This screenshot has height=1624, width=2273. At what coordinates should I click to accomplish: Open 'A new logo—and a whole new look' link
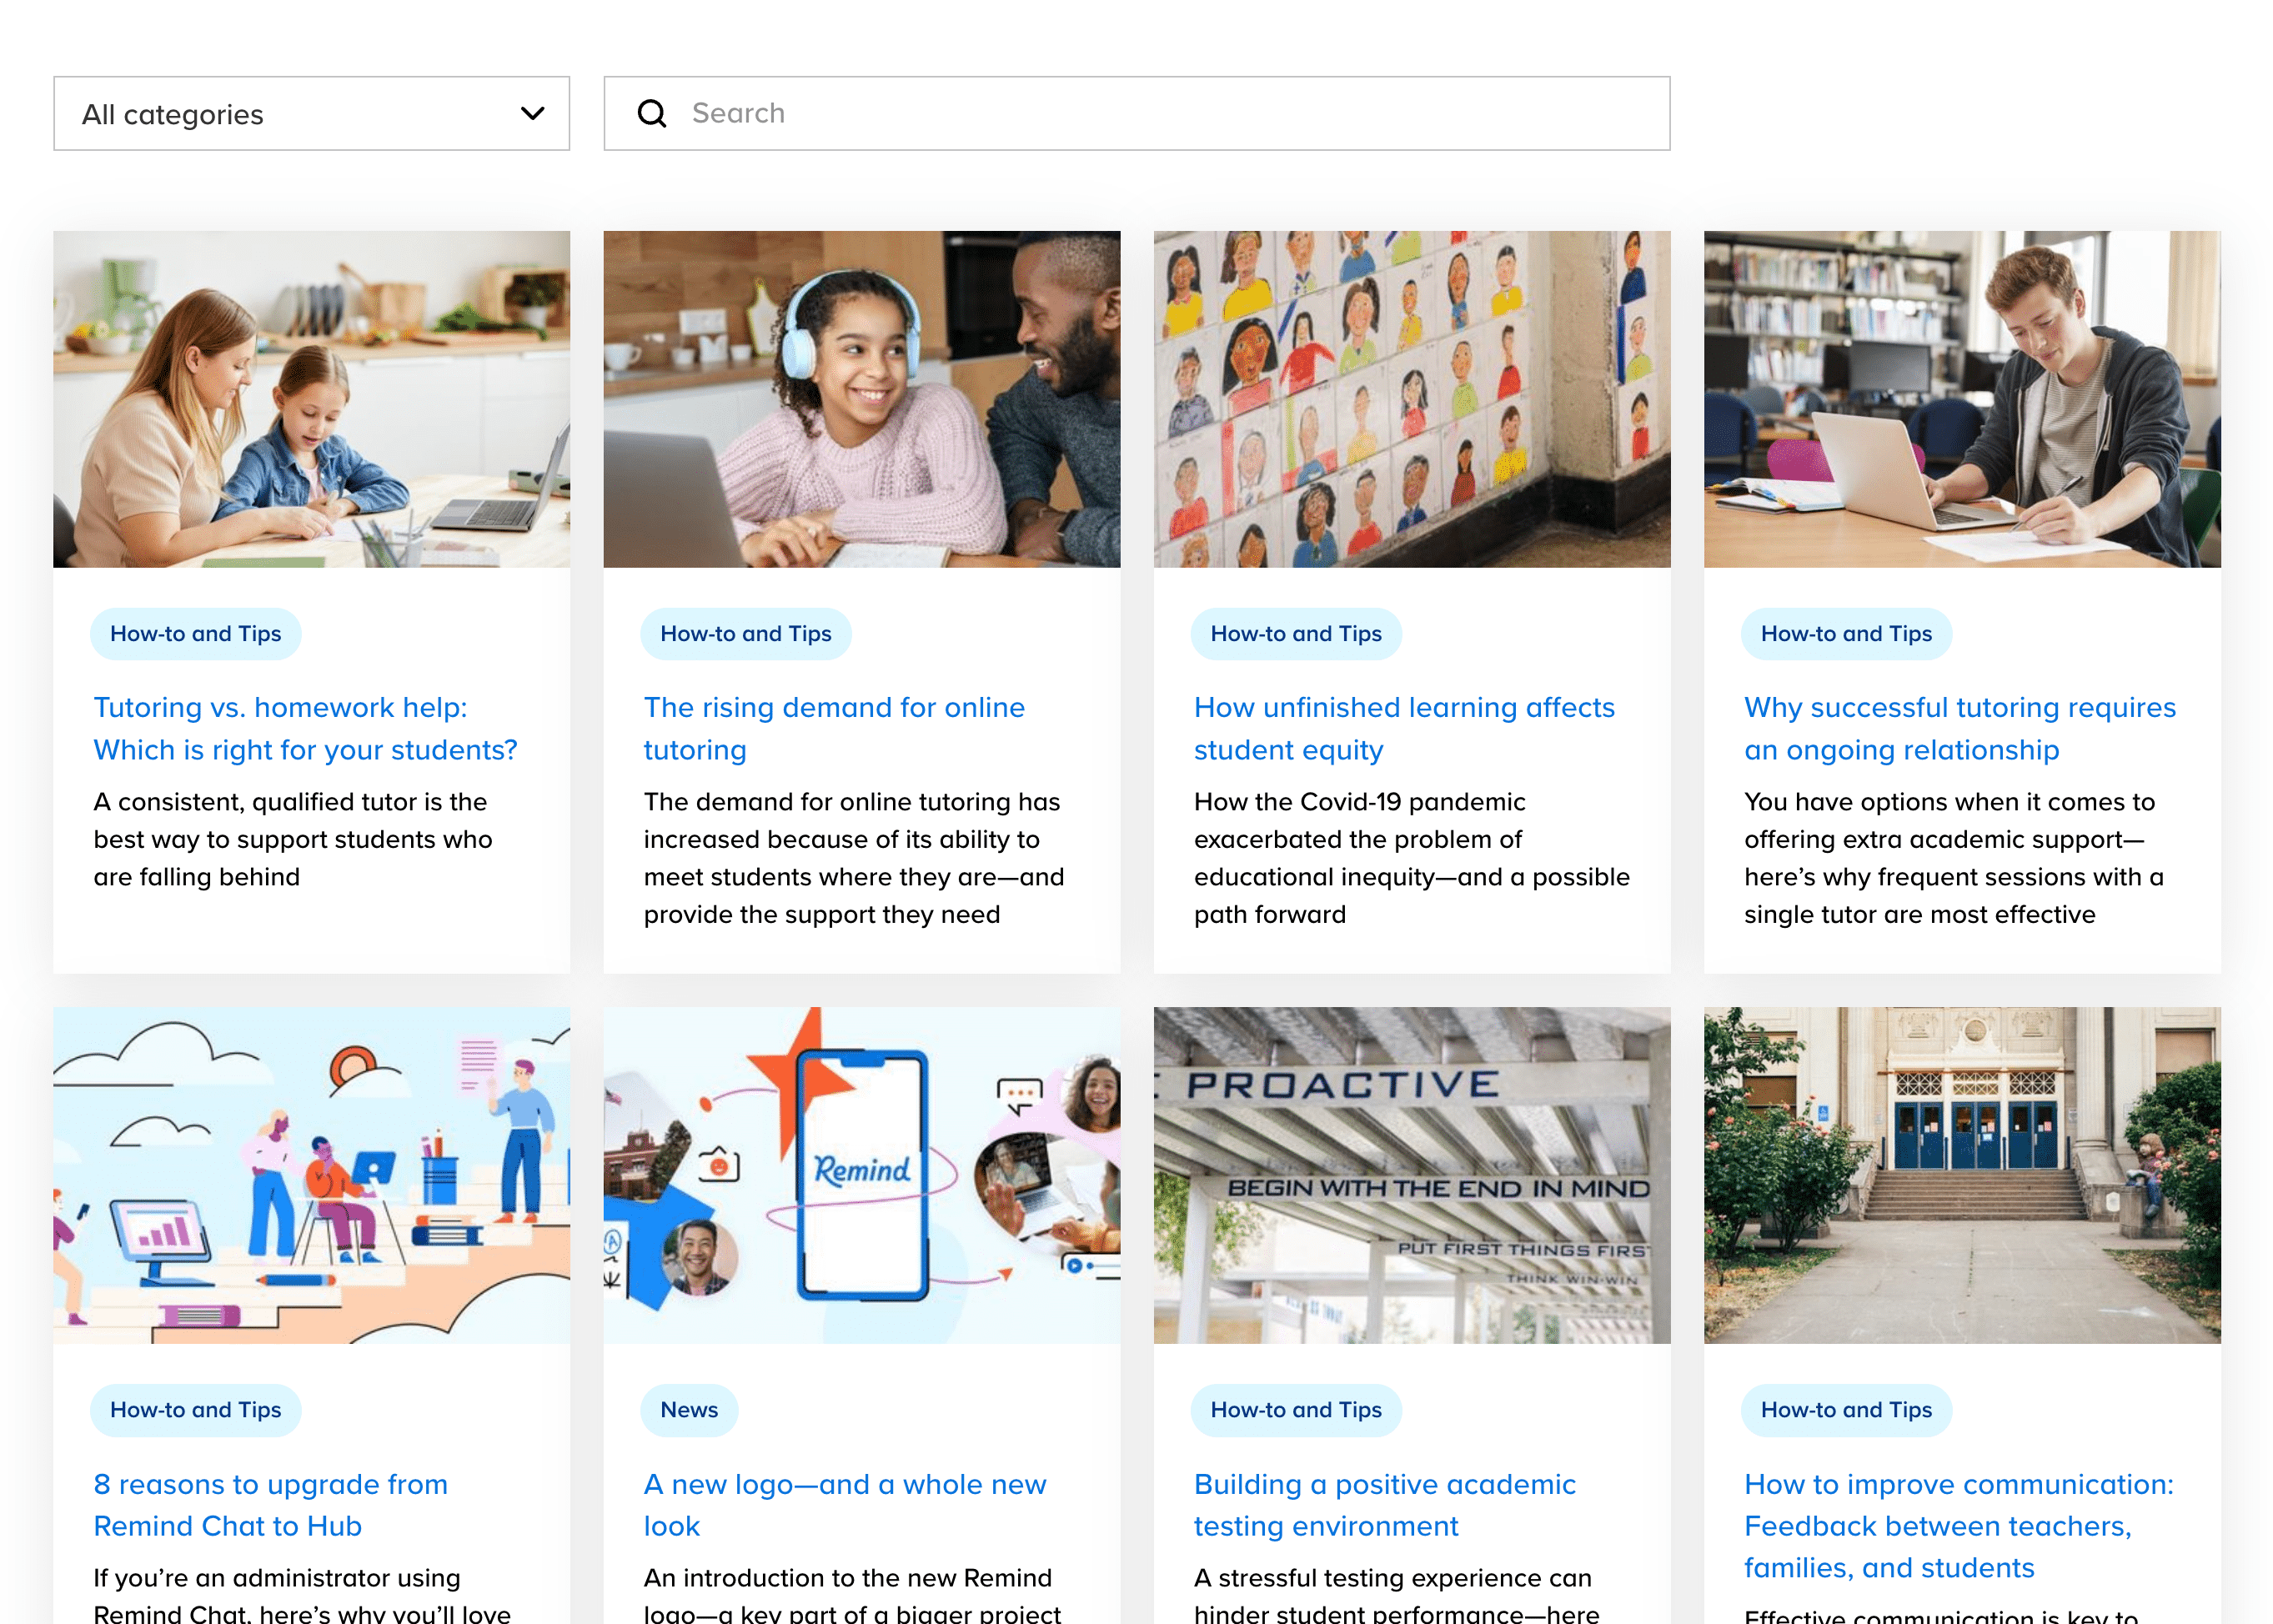(845, 1505)
